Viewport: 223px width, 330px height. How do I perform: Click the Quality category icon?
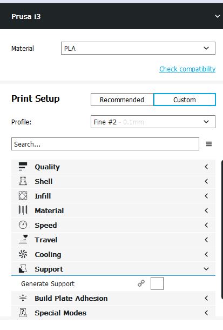click(x=23, y=167)
